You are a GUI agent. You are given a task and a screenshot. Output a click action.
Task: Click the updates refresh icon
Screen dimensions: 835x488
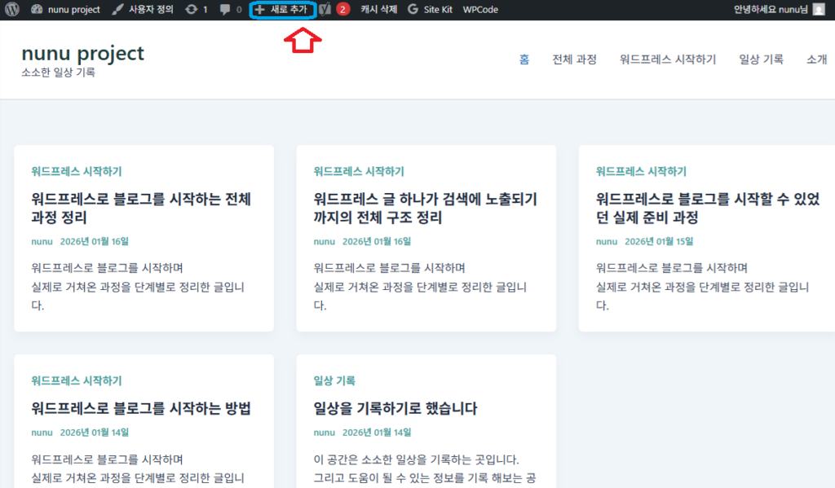pyautogui.click(x=191, y=10)
